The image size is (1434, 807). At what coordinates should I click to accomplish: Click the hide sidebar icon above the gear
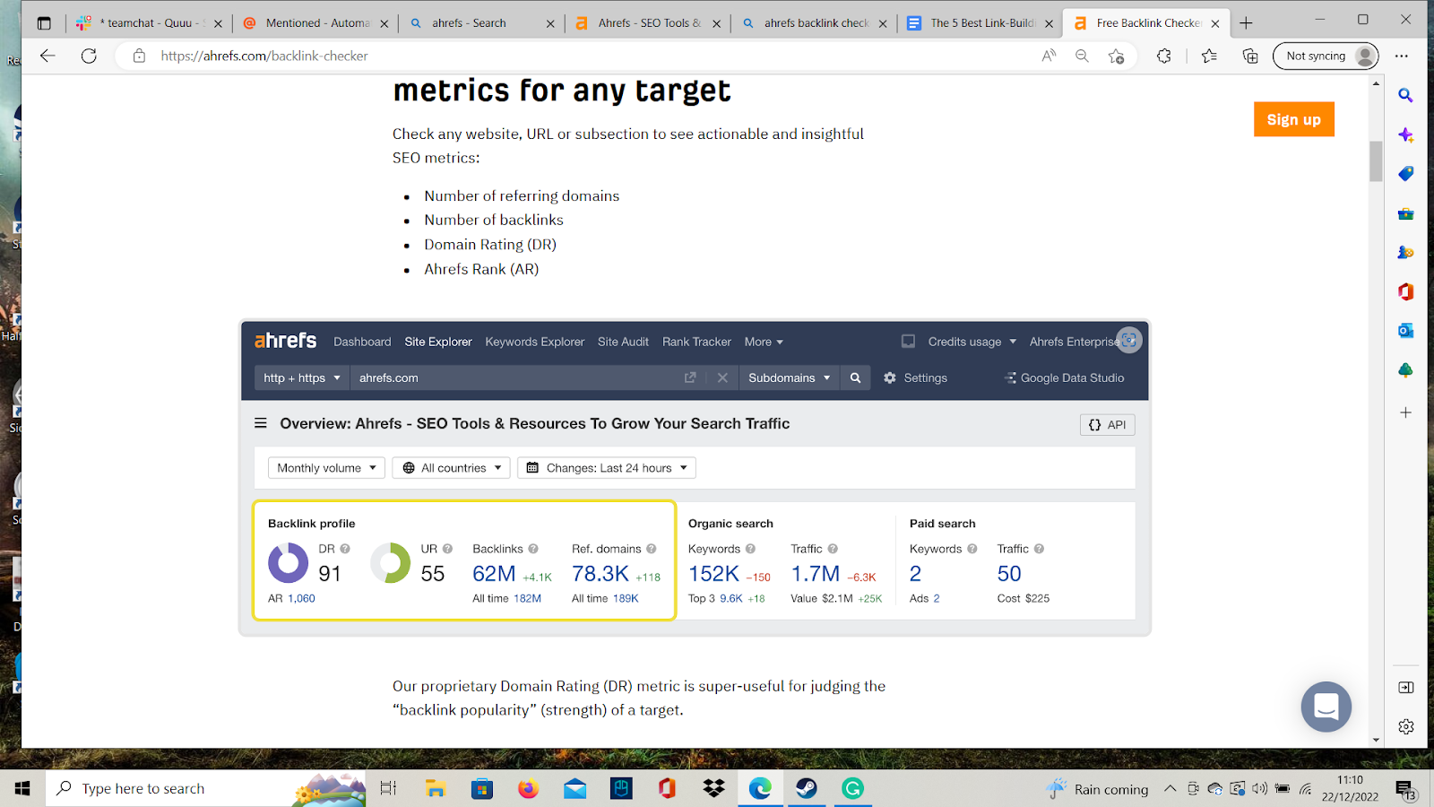[1405, 688]
